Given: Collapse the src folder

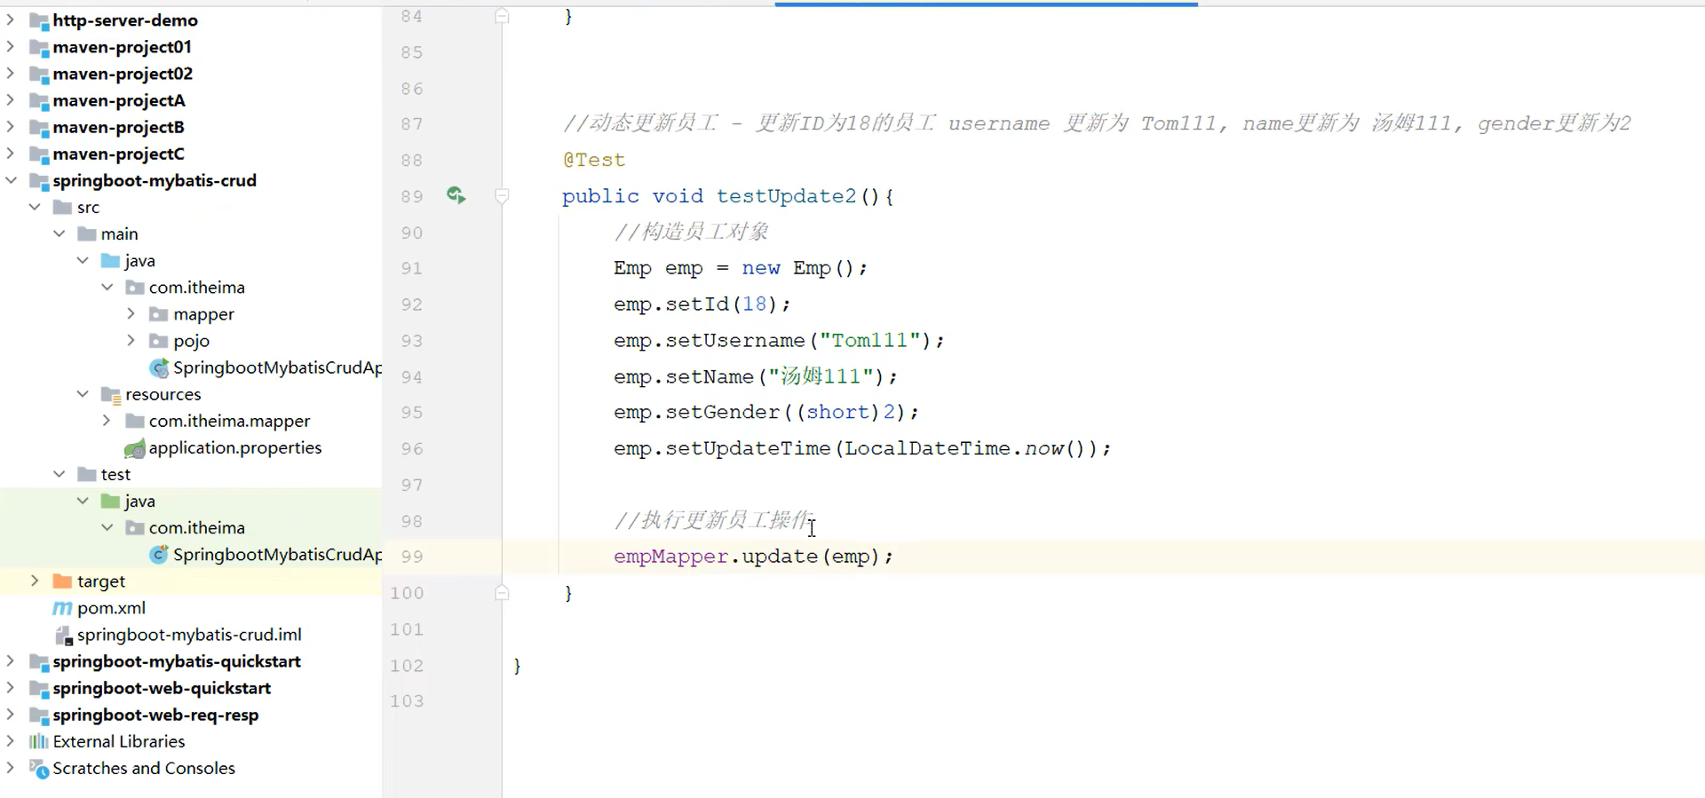Looking at the screenshot, I should coord(35,207).
